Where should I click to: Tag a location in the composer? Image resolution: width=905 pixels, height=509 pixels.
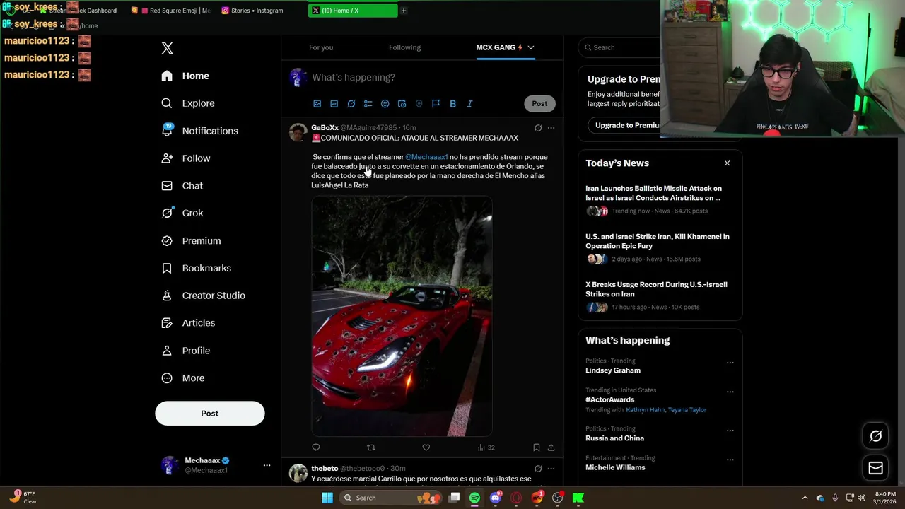[419, 104]
